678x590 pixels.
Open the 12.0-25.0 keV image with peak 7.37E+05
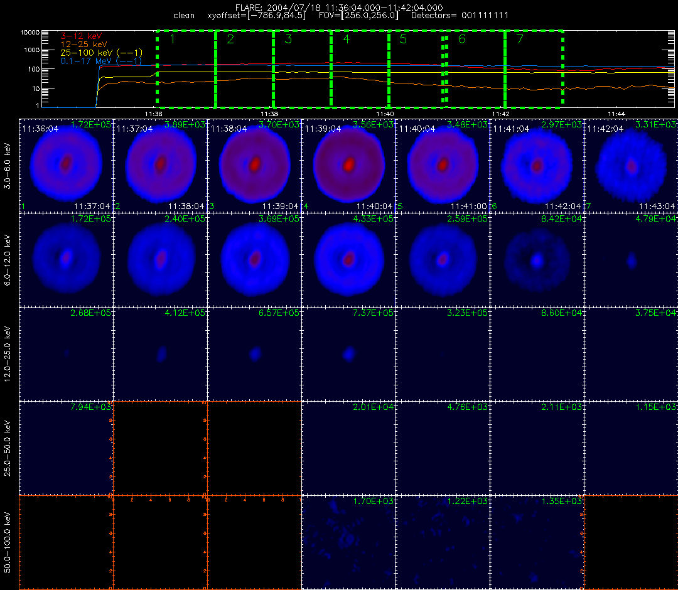[x=348, y=355]
